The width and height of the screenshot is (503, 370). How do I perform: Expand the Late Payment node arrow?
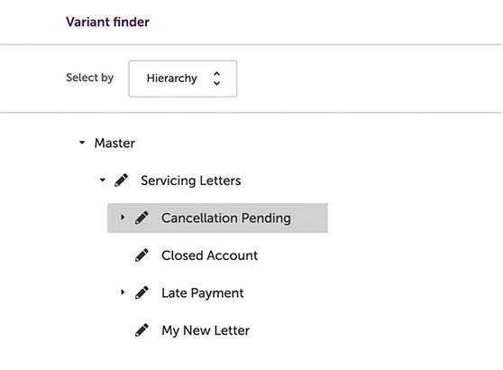pyautogui.click(x=123, y=292)
